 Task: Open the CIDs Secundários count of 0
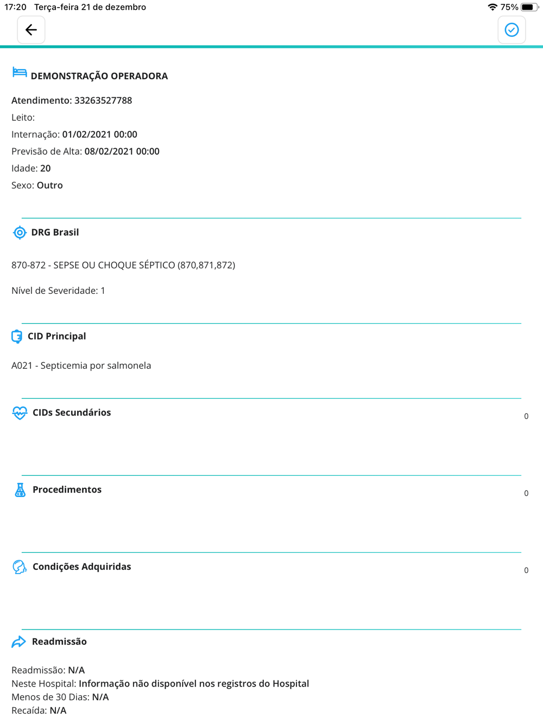click(526, 416)
